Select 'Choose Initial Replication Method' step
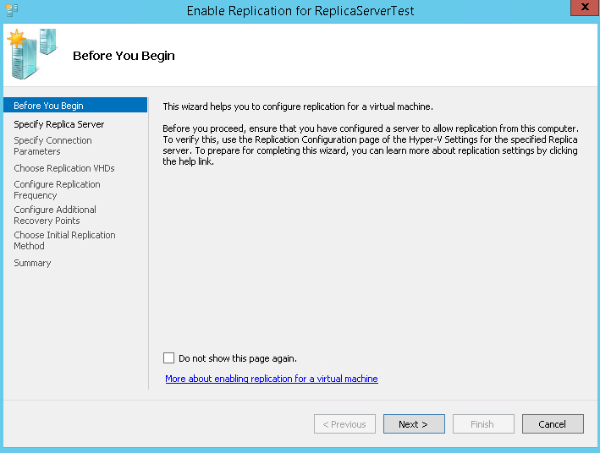The height and width of the screenshot is (453, 600). point(64,240)
